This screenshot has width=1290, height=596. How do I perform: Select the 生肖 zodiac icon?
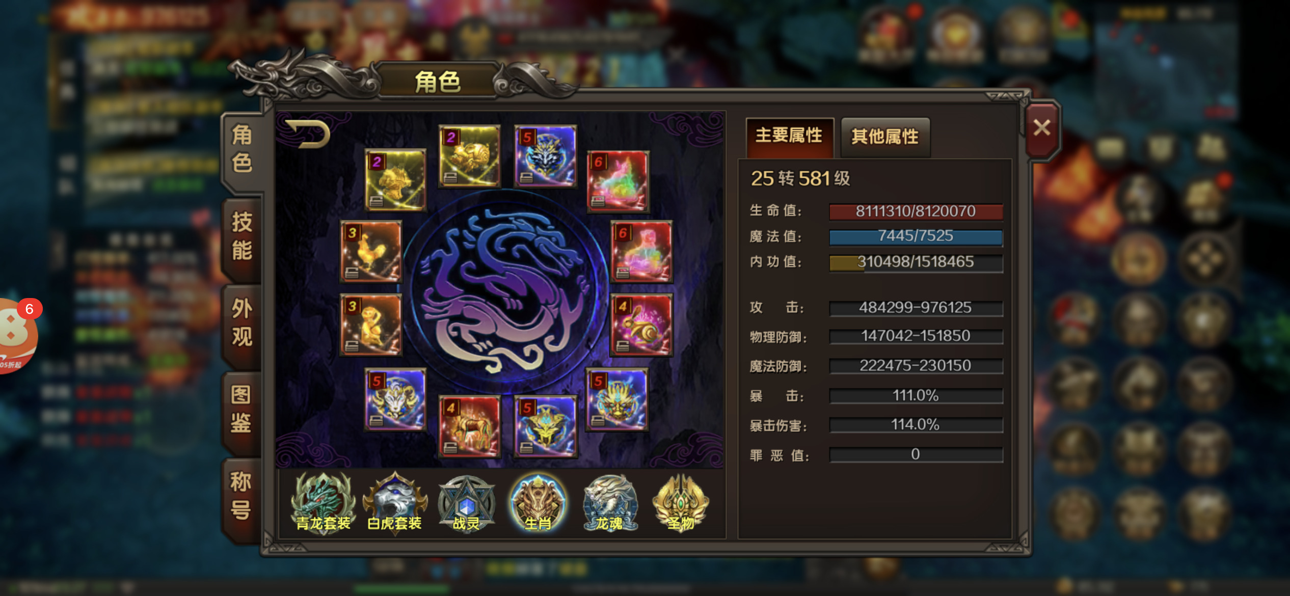(538, 503)
